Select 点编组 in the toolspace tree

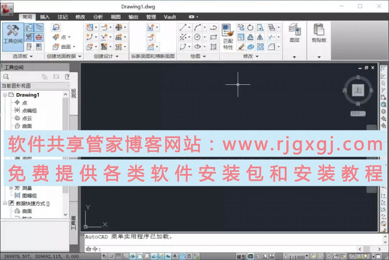[x=29, y=111]
